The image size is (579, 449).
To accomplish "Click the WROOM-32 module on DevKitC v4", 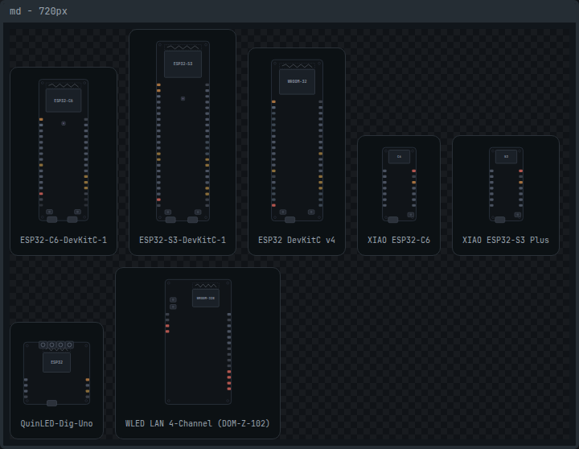I will pos(297,81).
